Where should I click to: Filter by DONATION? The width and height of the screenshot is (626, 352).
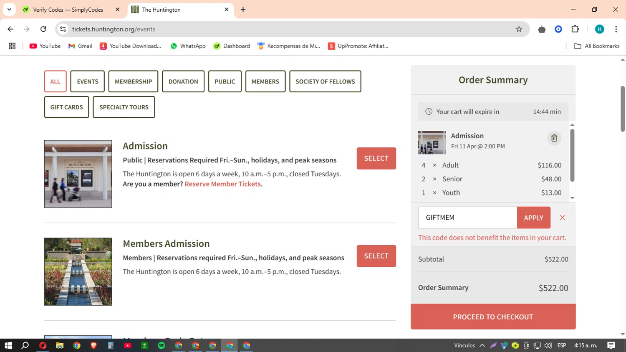click(x=183, y=81)
